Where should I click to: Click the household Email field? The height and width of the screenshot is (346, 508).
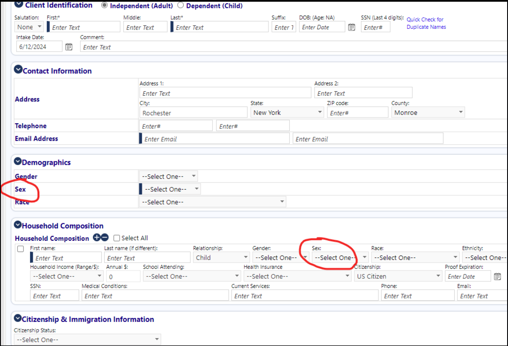tap(482, 295)
